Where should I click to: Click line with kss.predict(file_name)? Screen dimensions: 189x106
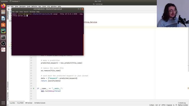[61, 63]
